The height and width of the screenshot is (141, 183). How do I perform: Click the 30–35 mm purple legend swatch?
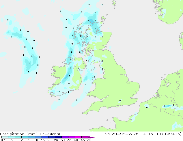pyautogui.click(x=65, y=137)
